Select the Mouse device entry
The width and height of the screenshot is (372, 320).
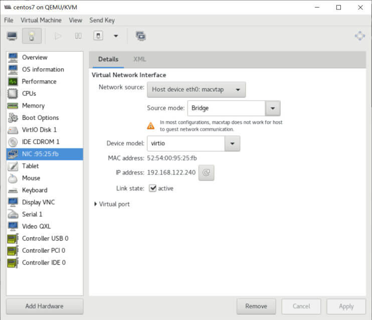45,178
